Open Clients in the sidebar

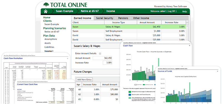click(x=47, y=21)
